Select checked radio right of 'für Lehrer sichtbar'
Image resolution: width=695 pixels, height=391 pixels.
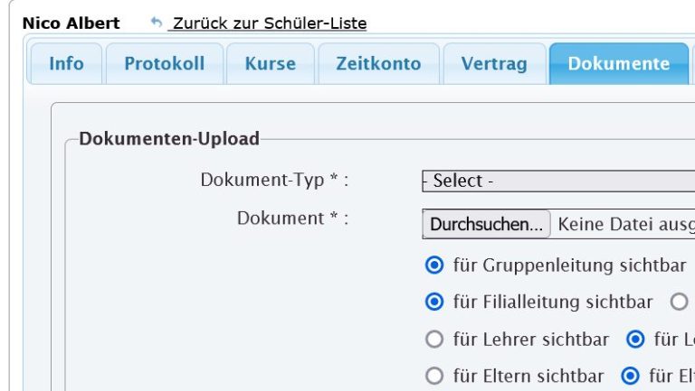pos(635,340)
